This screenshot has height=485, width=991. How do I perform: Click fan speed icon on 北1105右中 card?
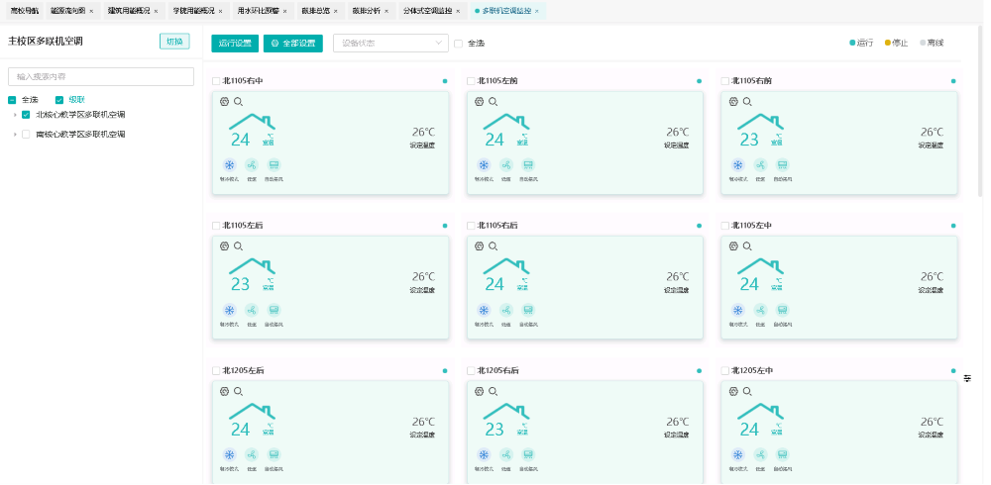(x=252, y=165)
